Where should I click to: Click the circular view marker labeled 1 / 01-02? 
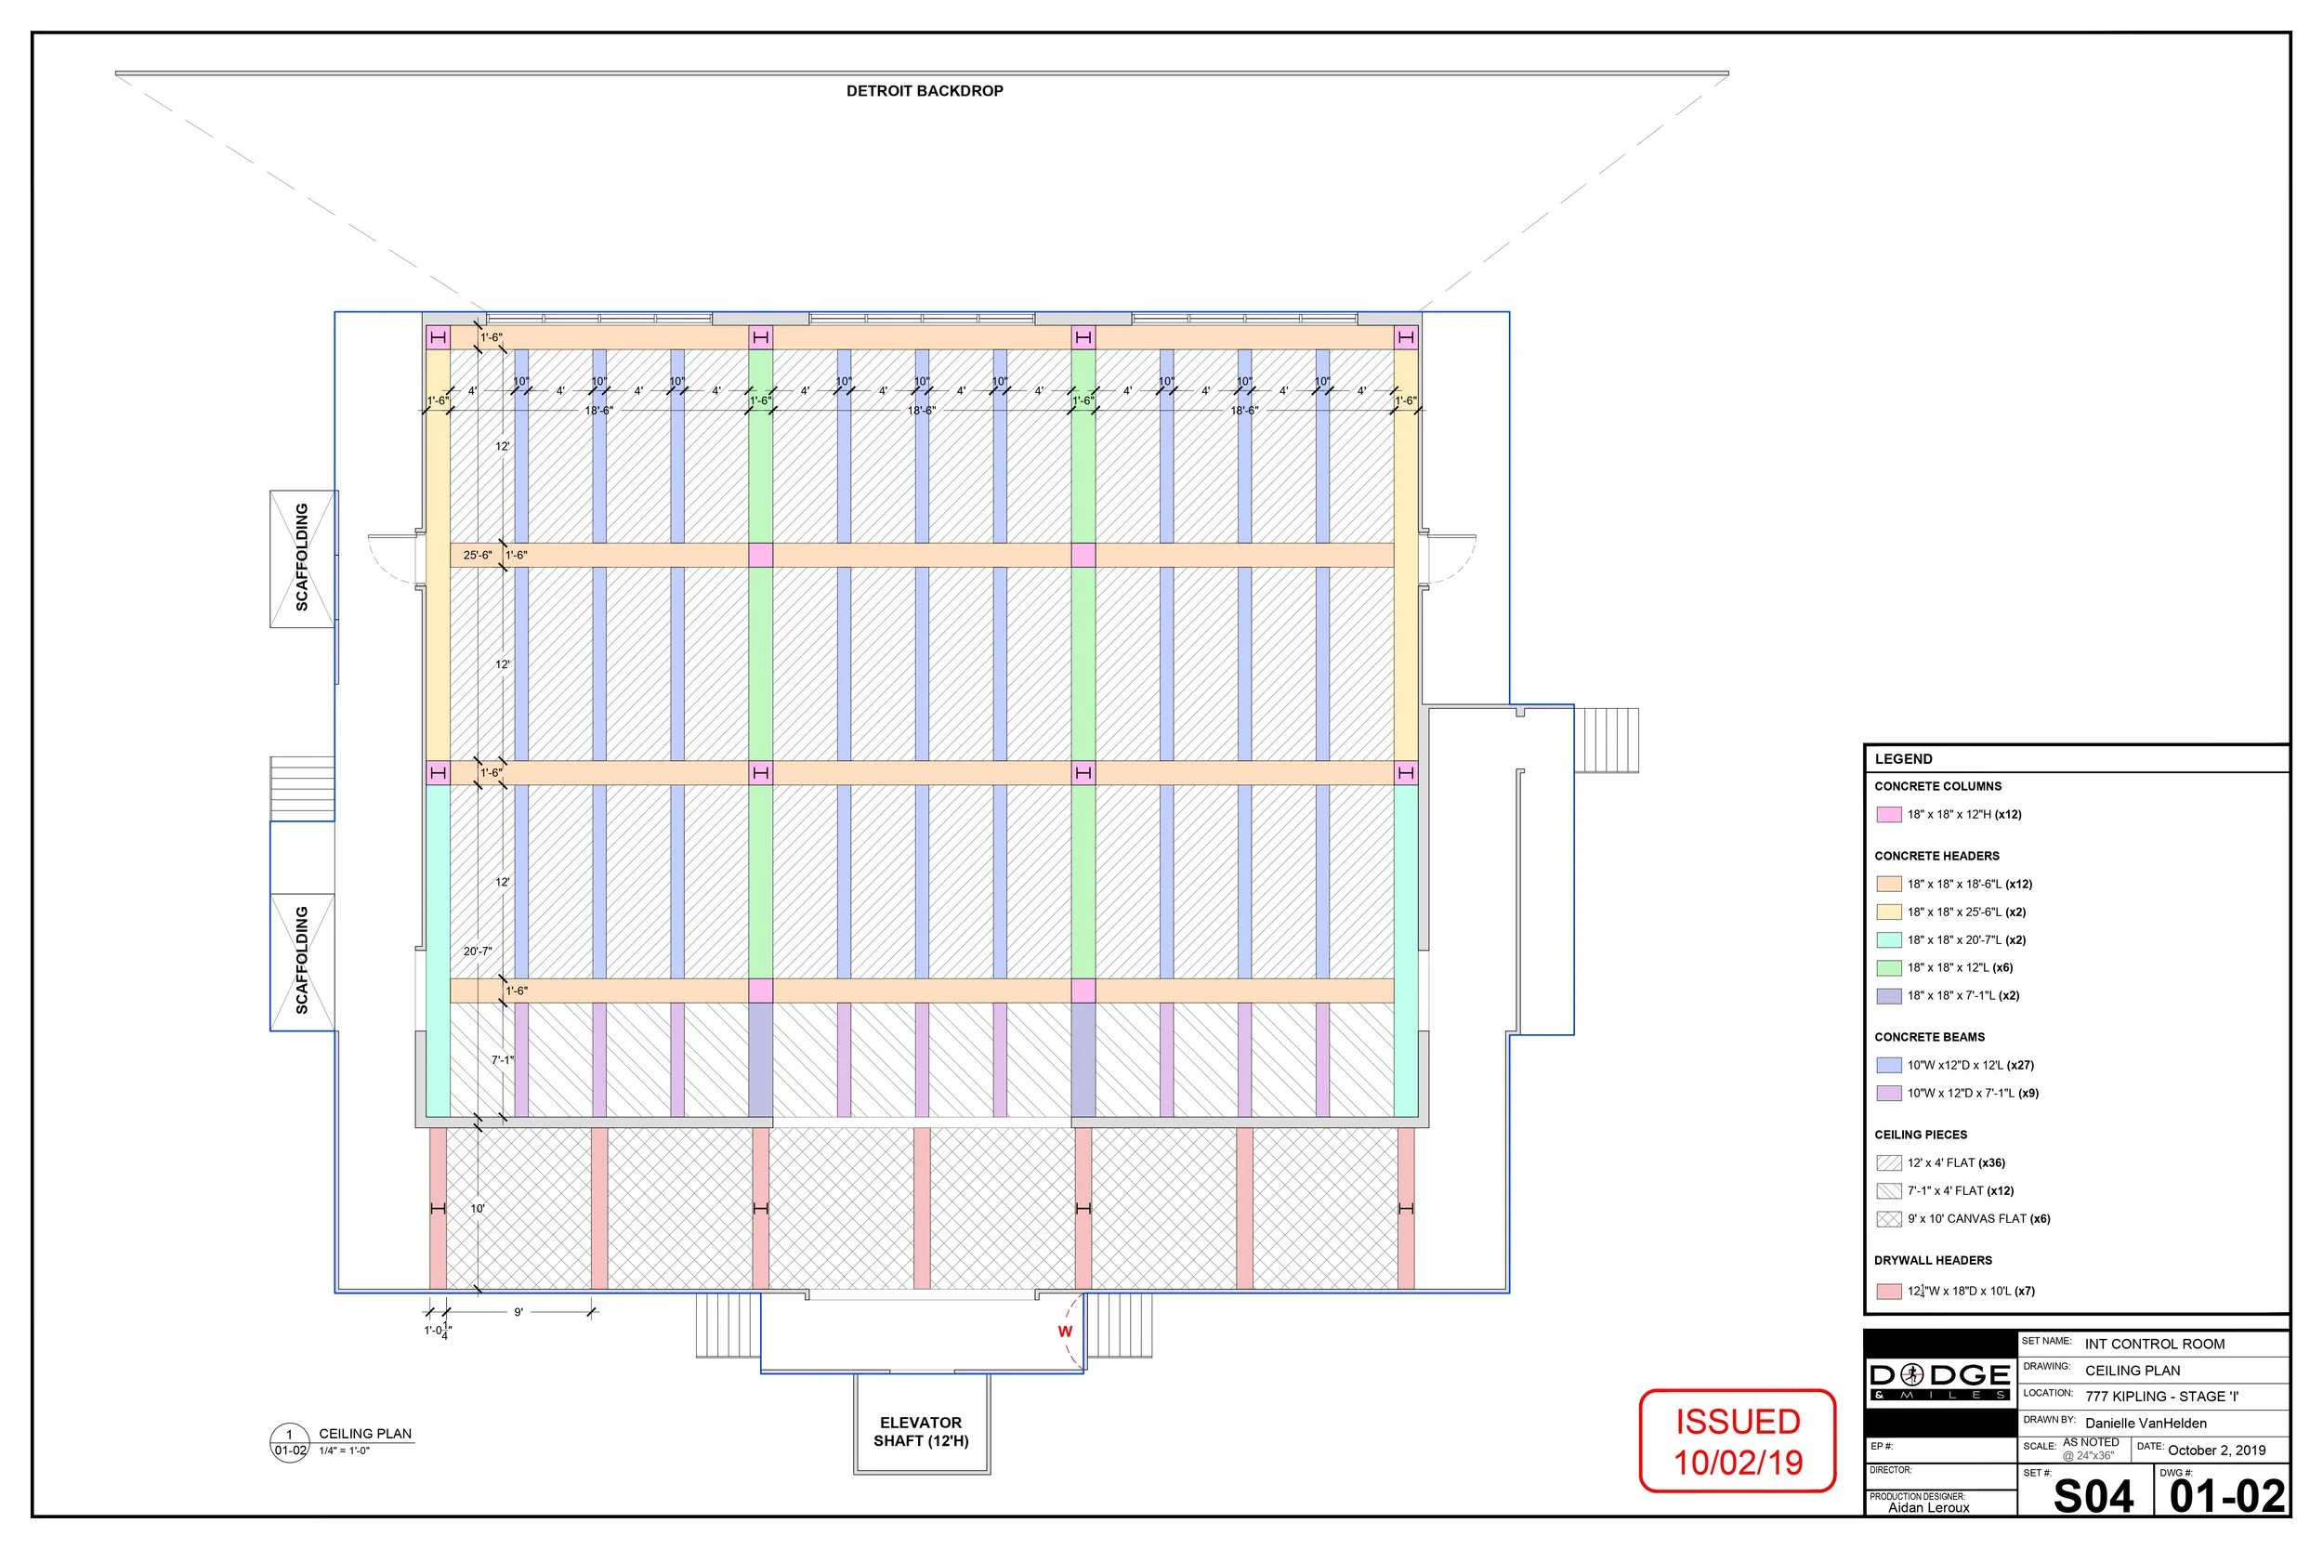point(289,1442)
